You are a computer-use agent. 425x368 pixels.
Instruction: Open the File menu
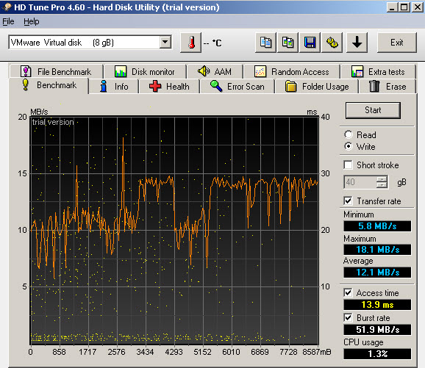pos(8,21)
